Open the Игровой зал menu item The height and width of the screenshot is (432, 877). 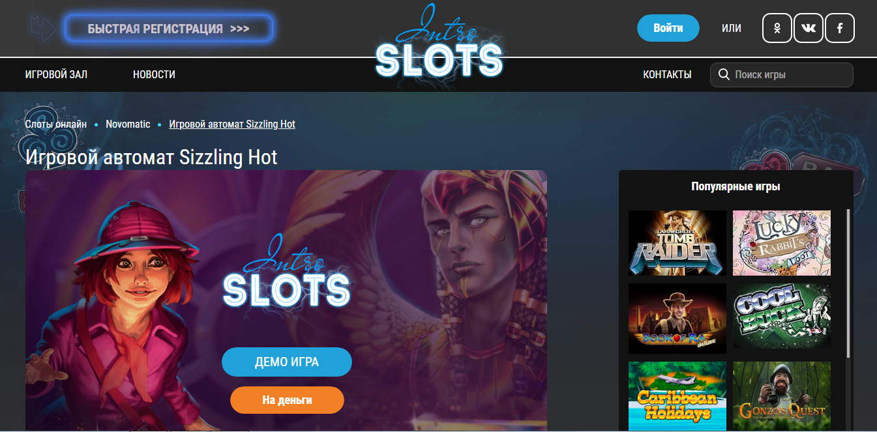click(56, 74)
